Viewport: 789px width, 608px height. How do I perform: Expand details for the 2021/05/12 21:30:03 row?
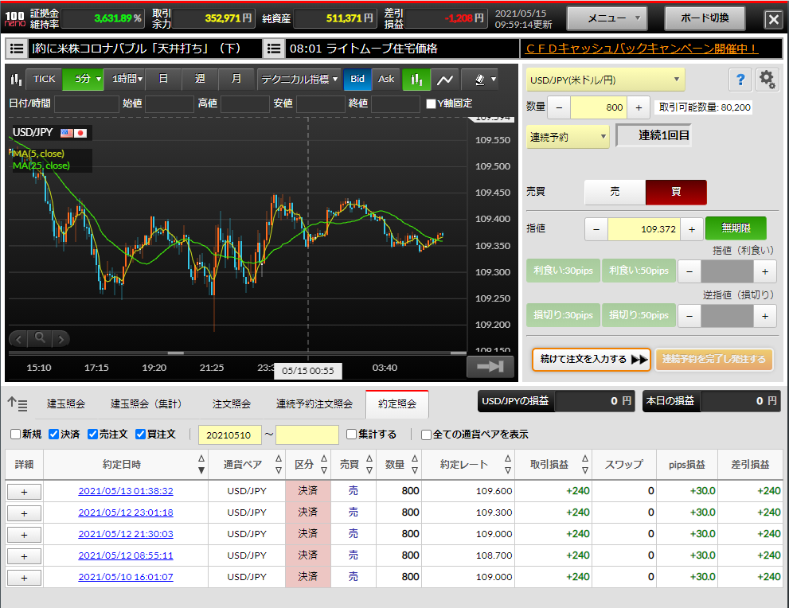pos(24,535)
